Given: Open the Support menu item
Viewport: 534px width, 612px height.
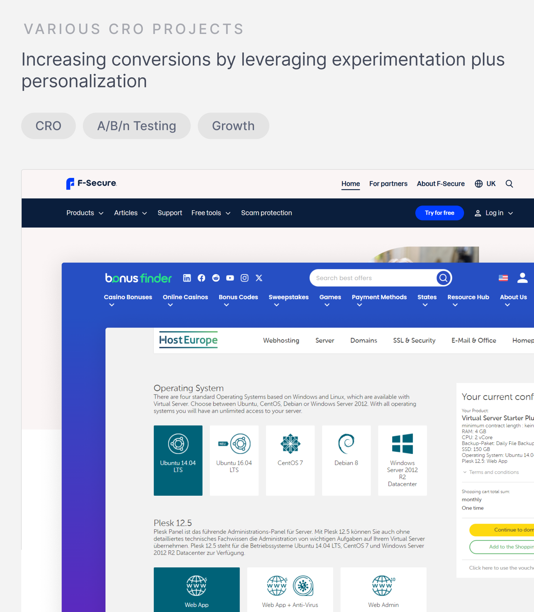Looking at the screenshot, I should tap(170, 213).
